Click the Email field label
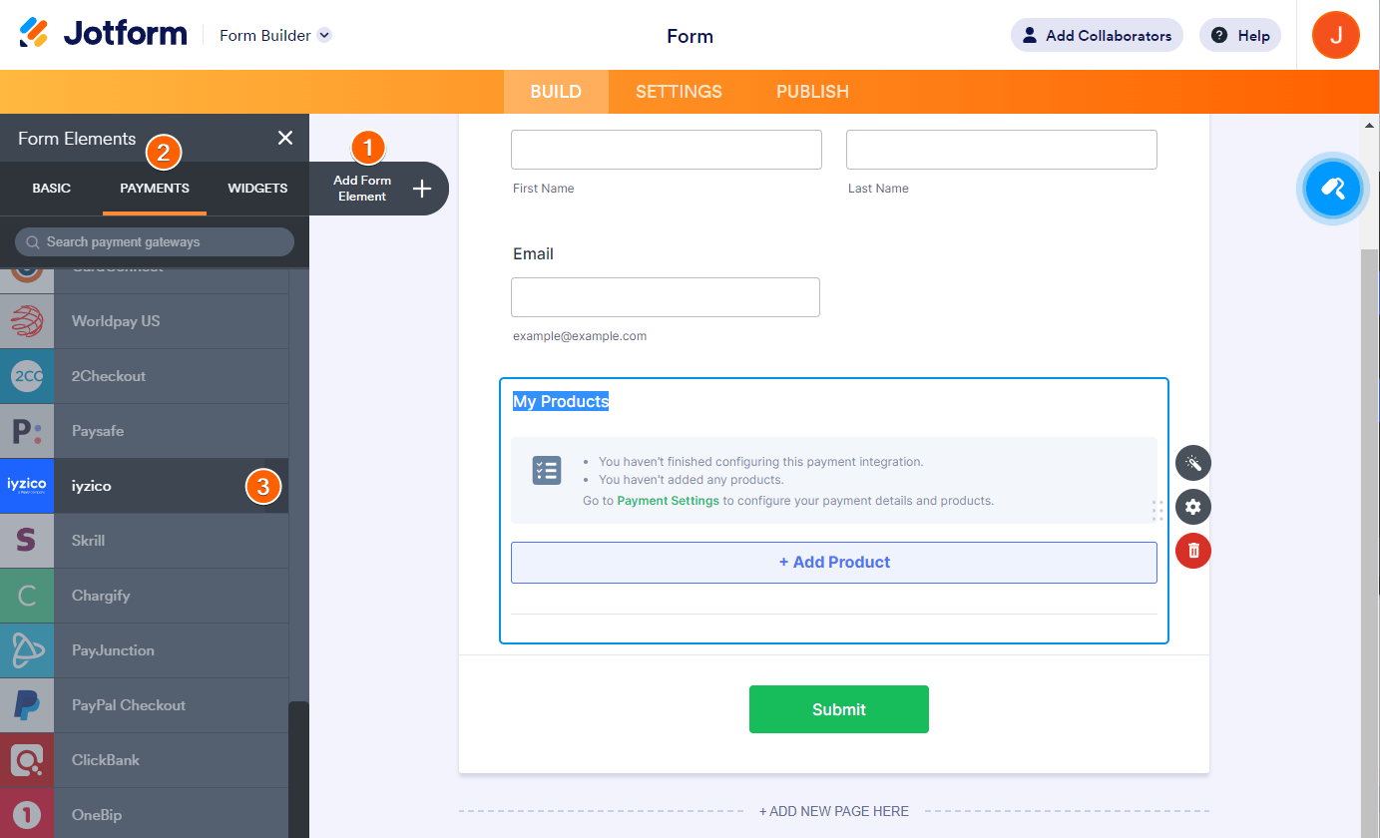The image size is (1380, 838). tap(533, 254)
